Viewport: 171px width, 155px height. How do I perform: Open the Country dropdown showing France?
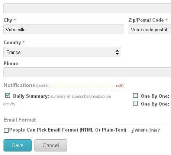click(62, 52)
